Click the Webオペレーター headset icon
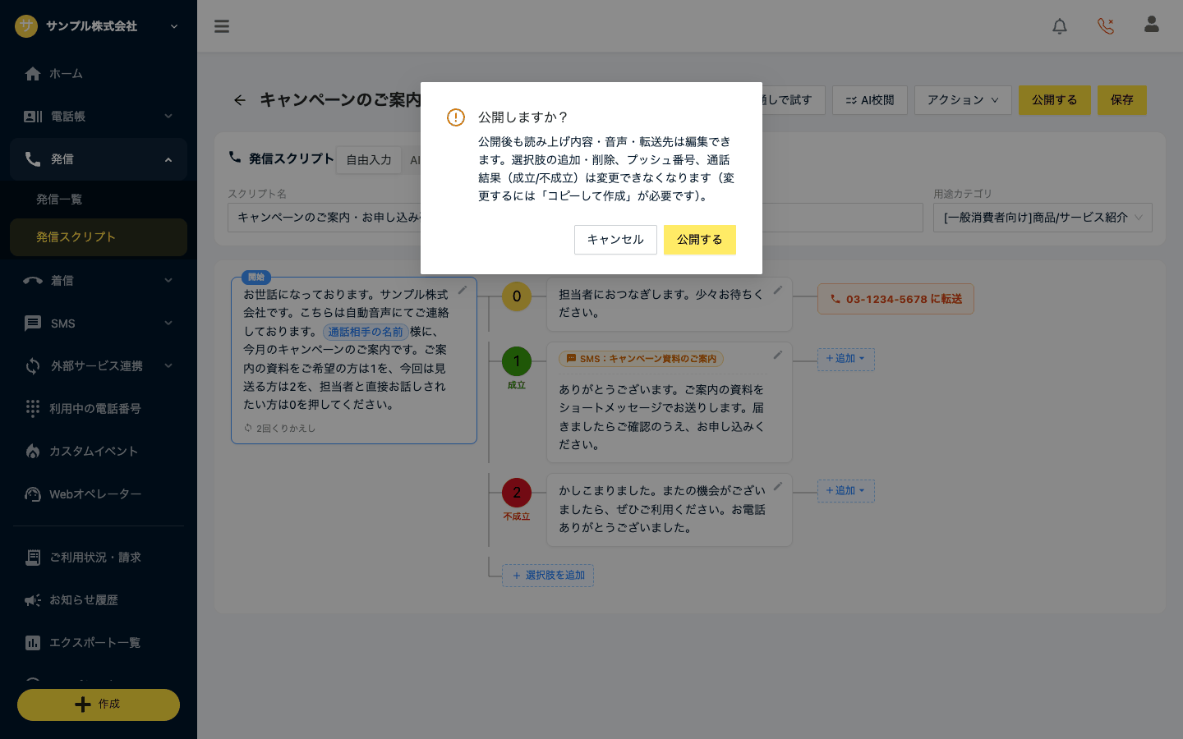This screenshot has height=739, width=1183. pos(33,493)
